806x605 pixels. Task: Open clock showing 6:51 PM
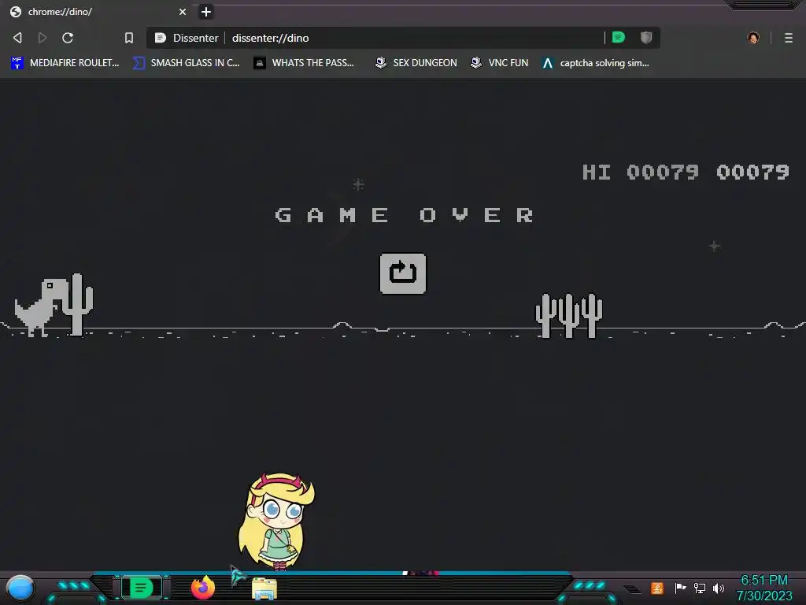point(763,588)
